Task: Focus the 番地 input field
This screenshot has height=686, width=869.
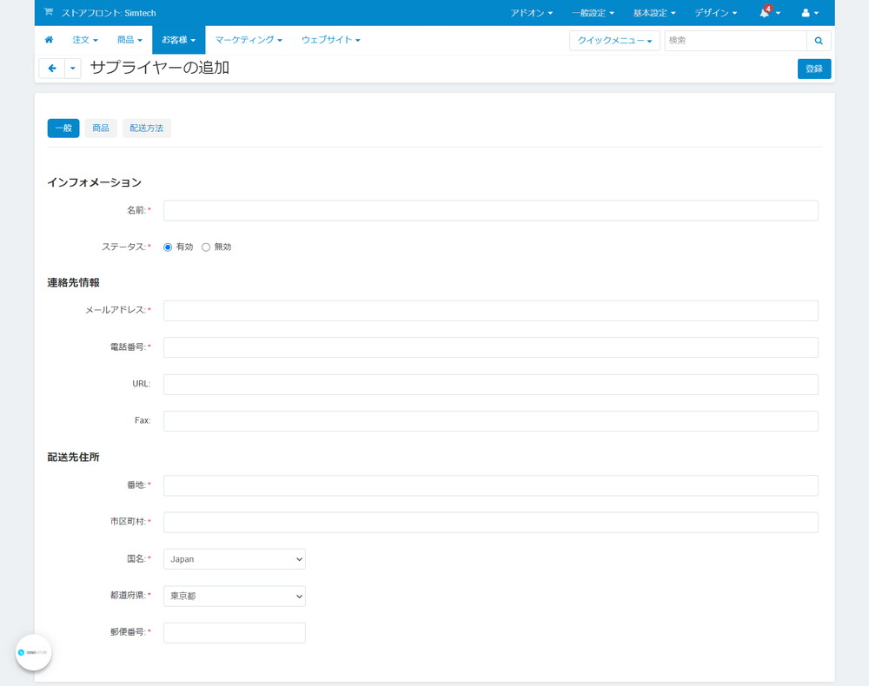Action: pos(490,485)
